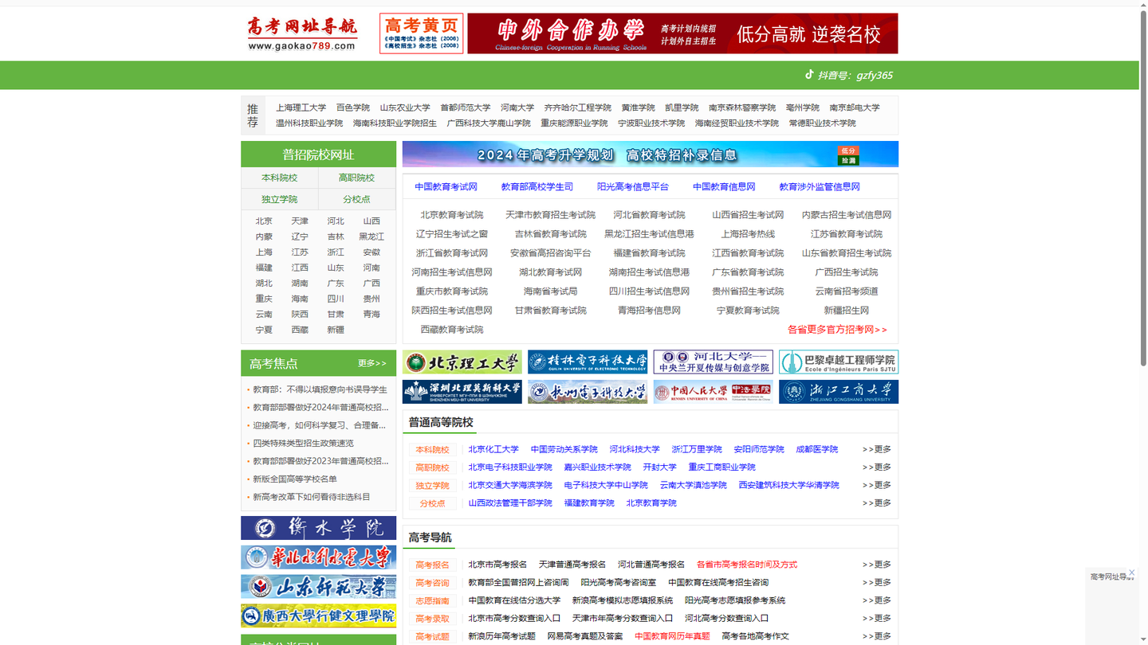The image size is (1148, 645).
Task: Open news 新版全国高等学校名单
Action: pyautogui.click(x=295, y=479)
